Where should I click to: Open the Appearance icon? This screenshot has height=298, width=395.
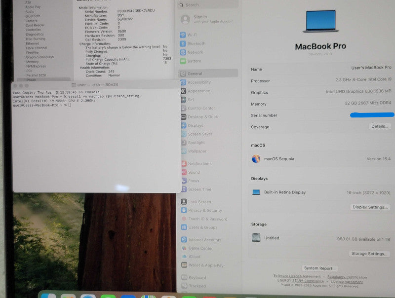(x=184, y=91)
